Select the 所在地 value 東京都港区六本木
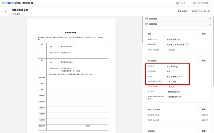 point(174,77)
